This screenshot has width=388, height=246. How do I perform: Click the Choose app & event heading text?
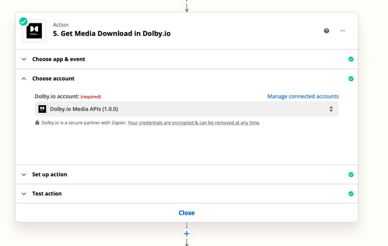[59, 59]
